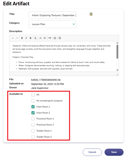The width and height of the screenshot is (126, 158).
Task: Maximize the description editor
Action: 60,38
